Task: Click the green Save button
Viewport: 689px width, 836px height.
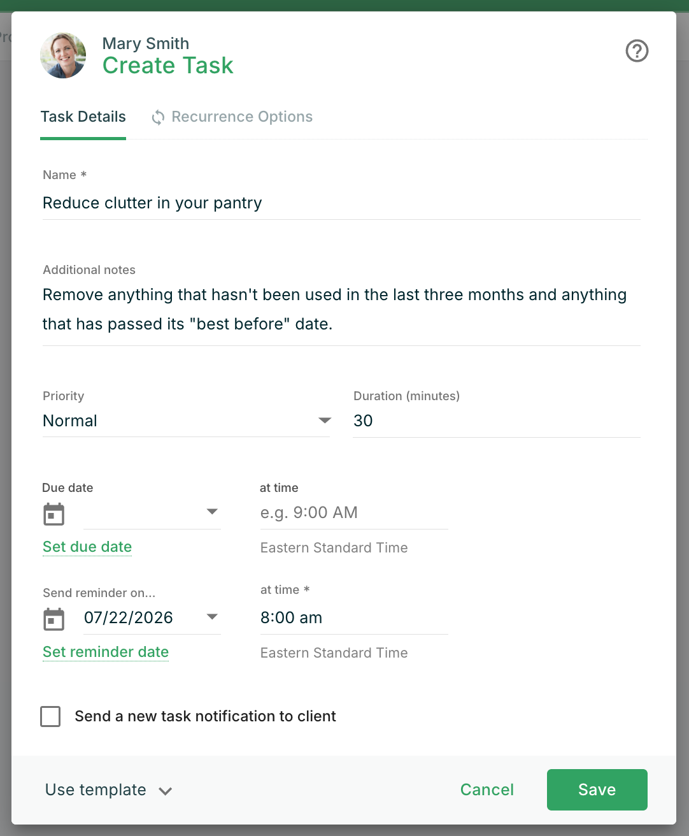Action: 597,789
